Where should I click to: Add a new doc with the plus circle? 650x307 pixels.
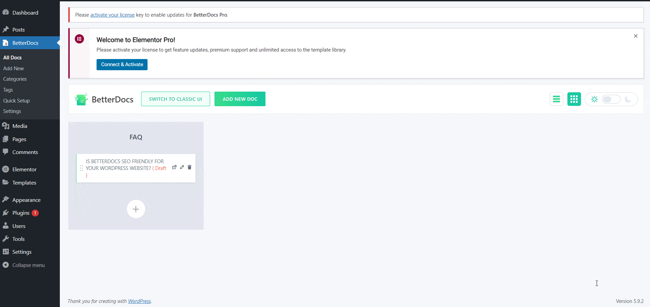136,209
